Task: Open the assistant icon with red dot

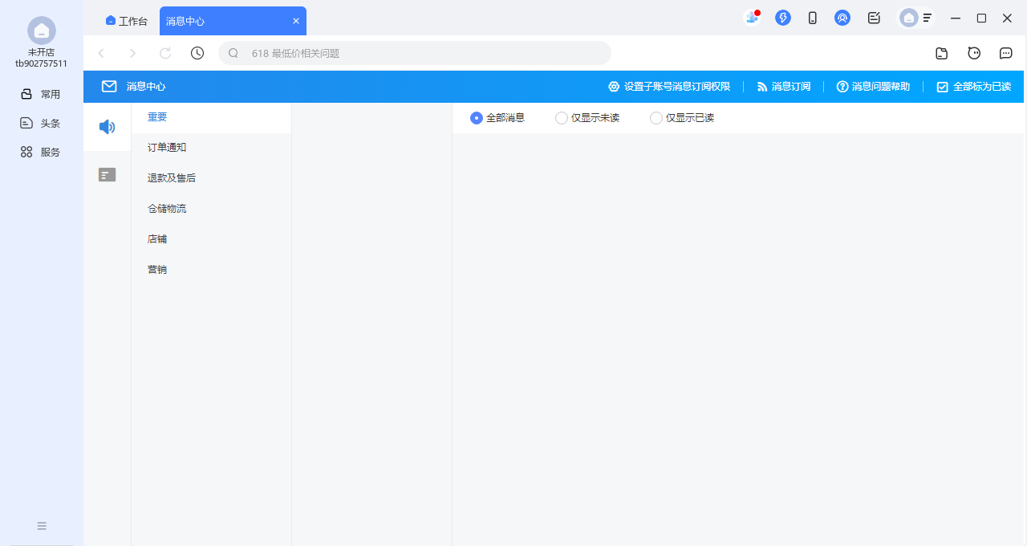Action: coord(752,18)
